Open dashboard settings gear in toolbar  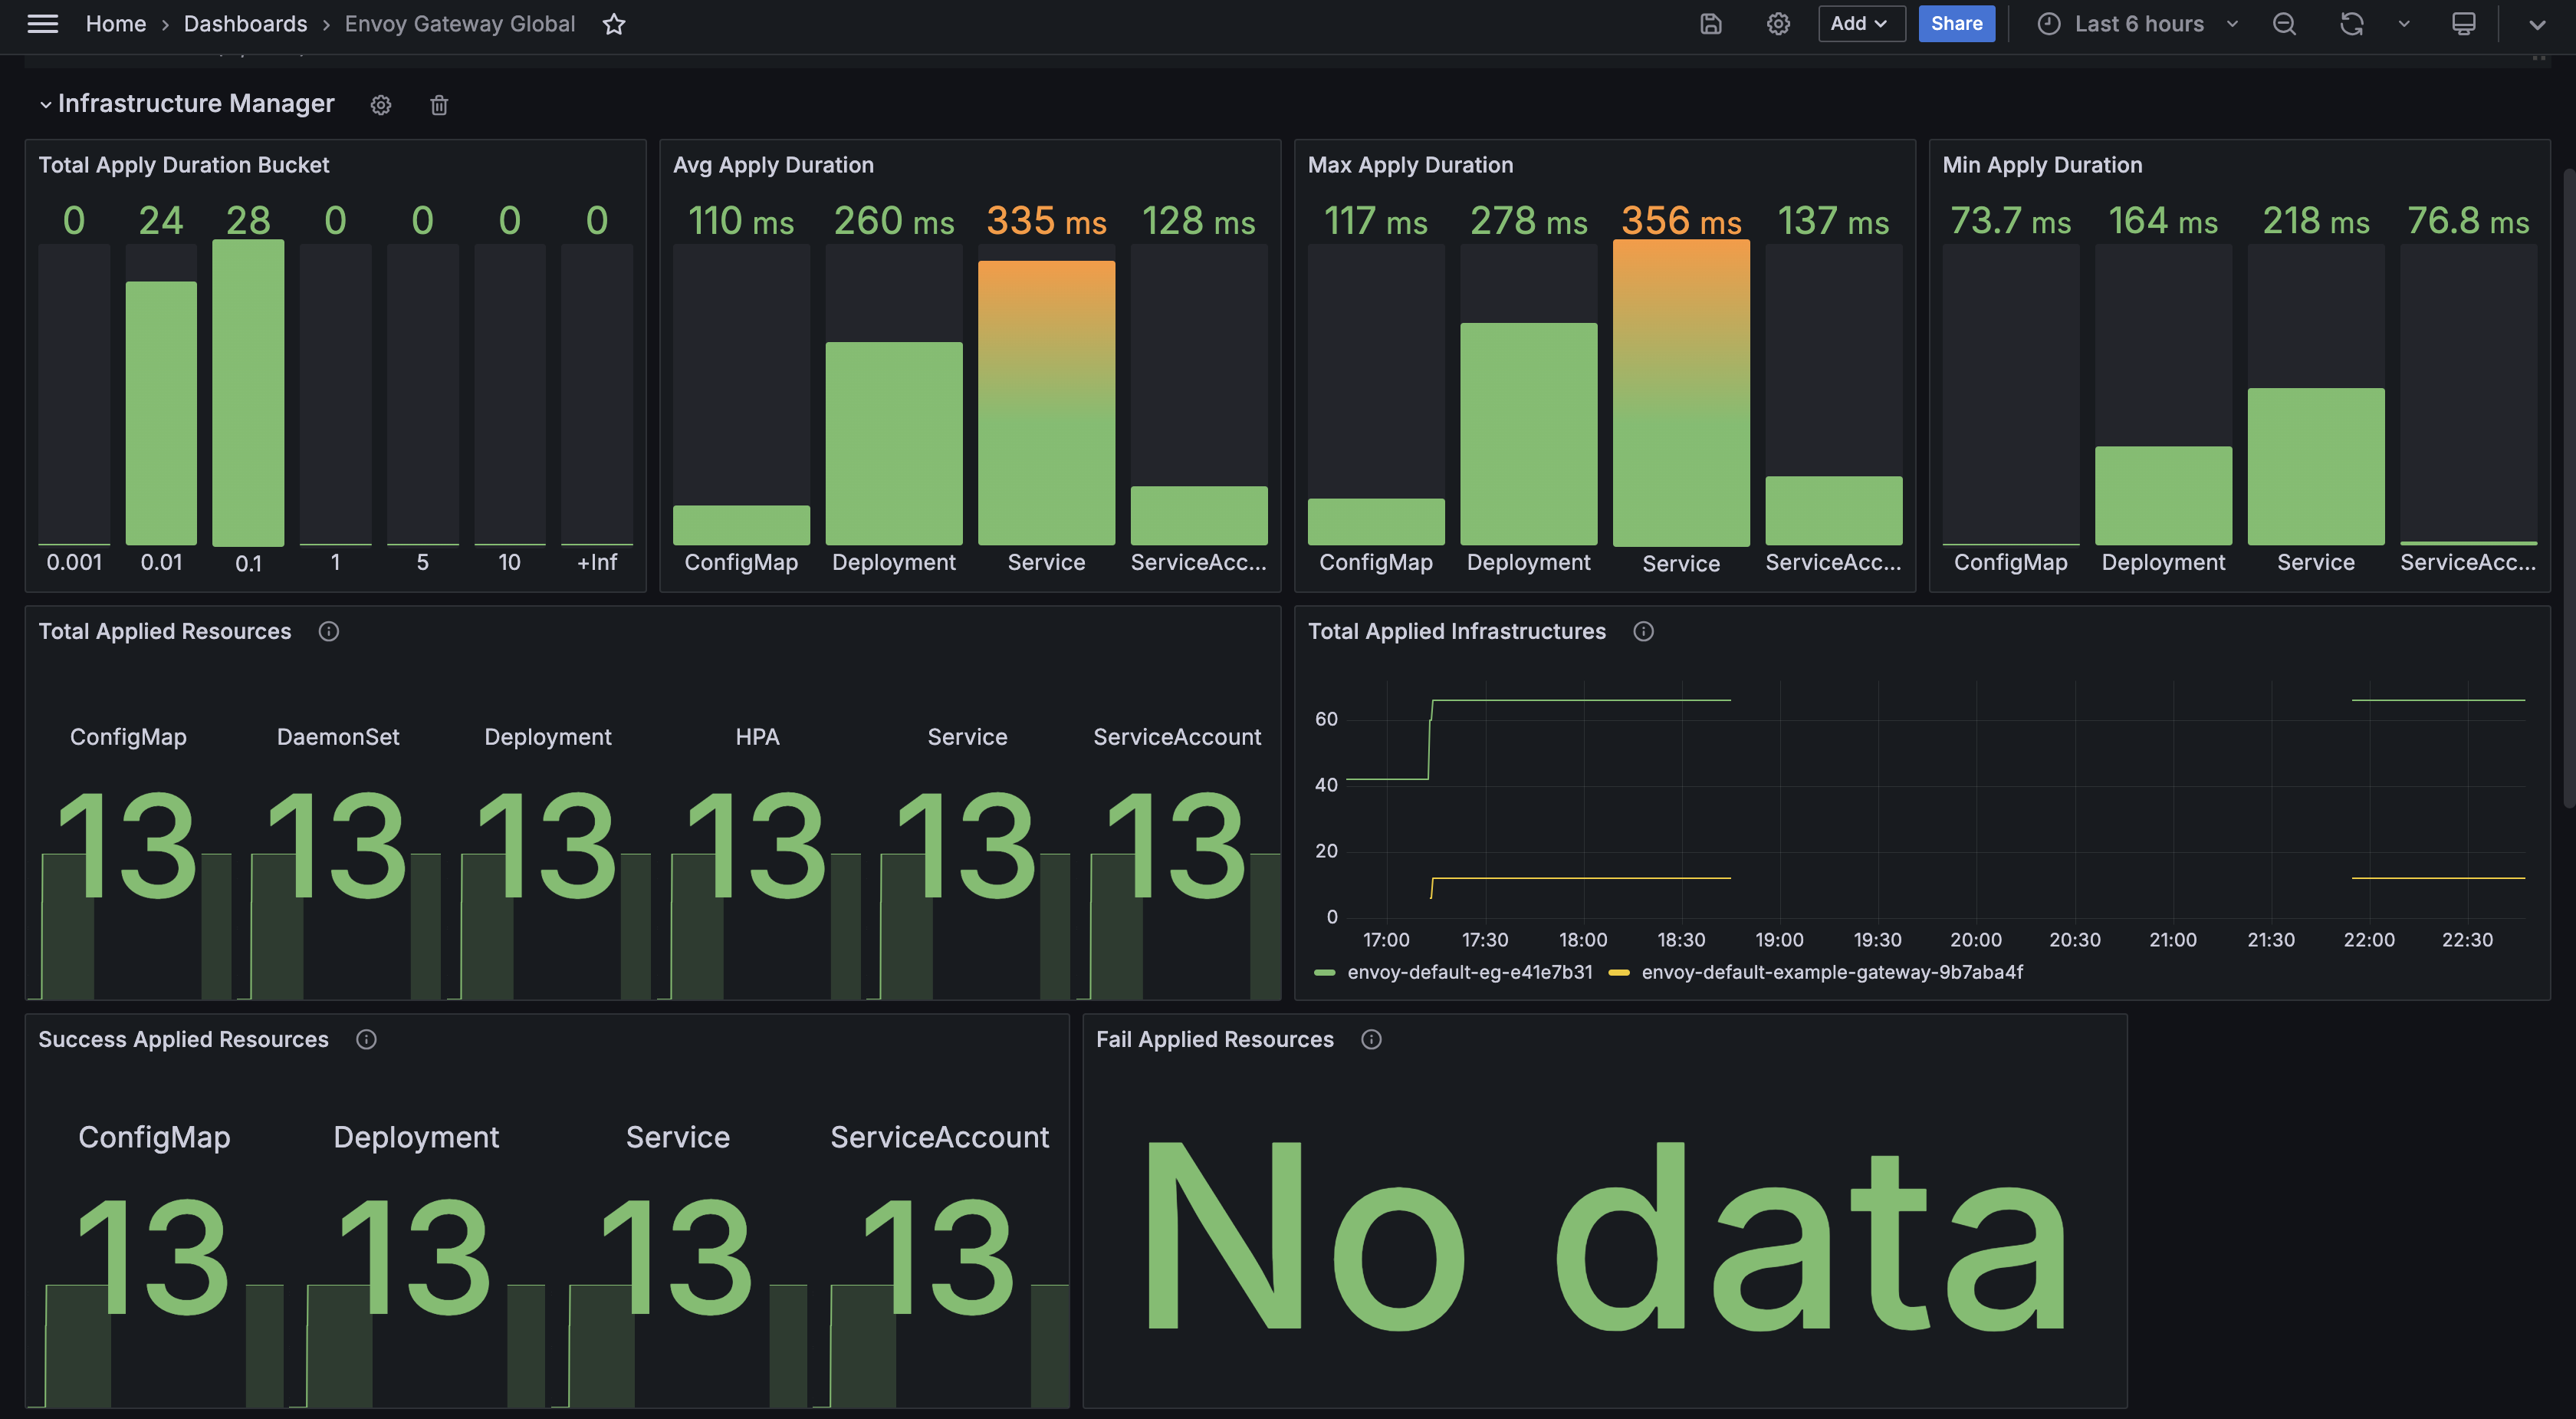pos(1777,24)
